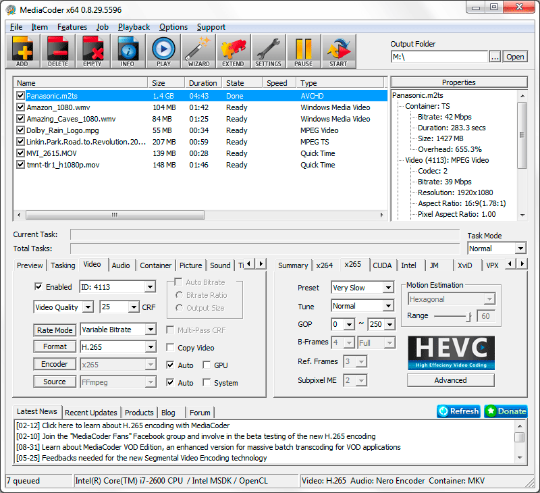Click the PAUSE icon
Image resolution: width=540 pixels, height=493 pixels.
coord(304,51)
